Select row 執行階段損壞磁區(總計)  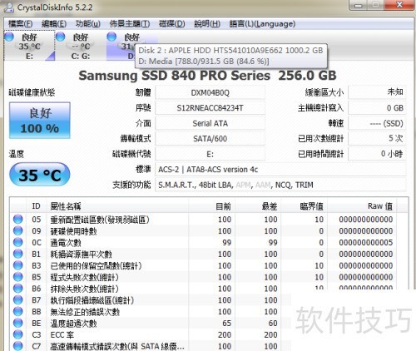pyautogui.click(x=151, y=300)
